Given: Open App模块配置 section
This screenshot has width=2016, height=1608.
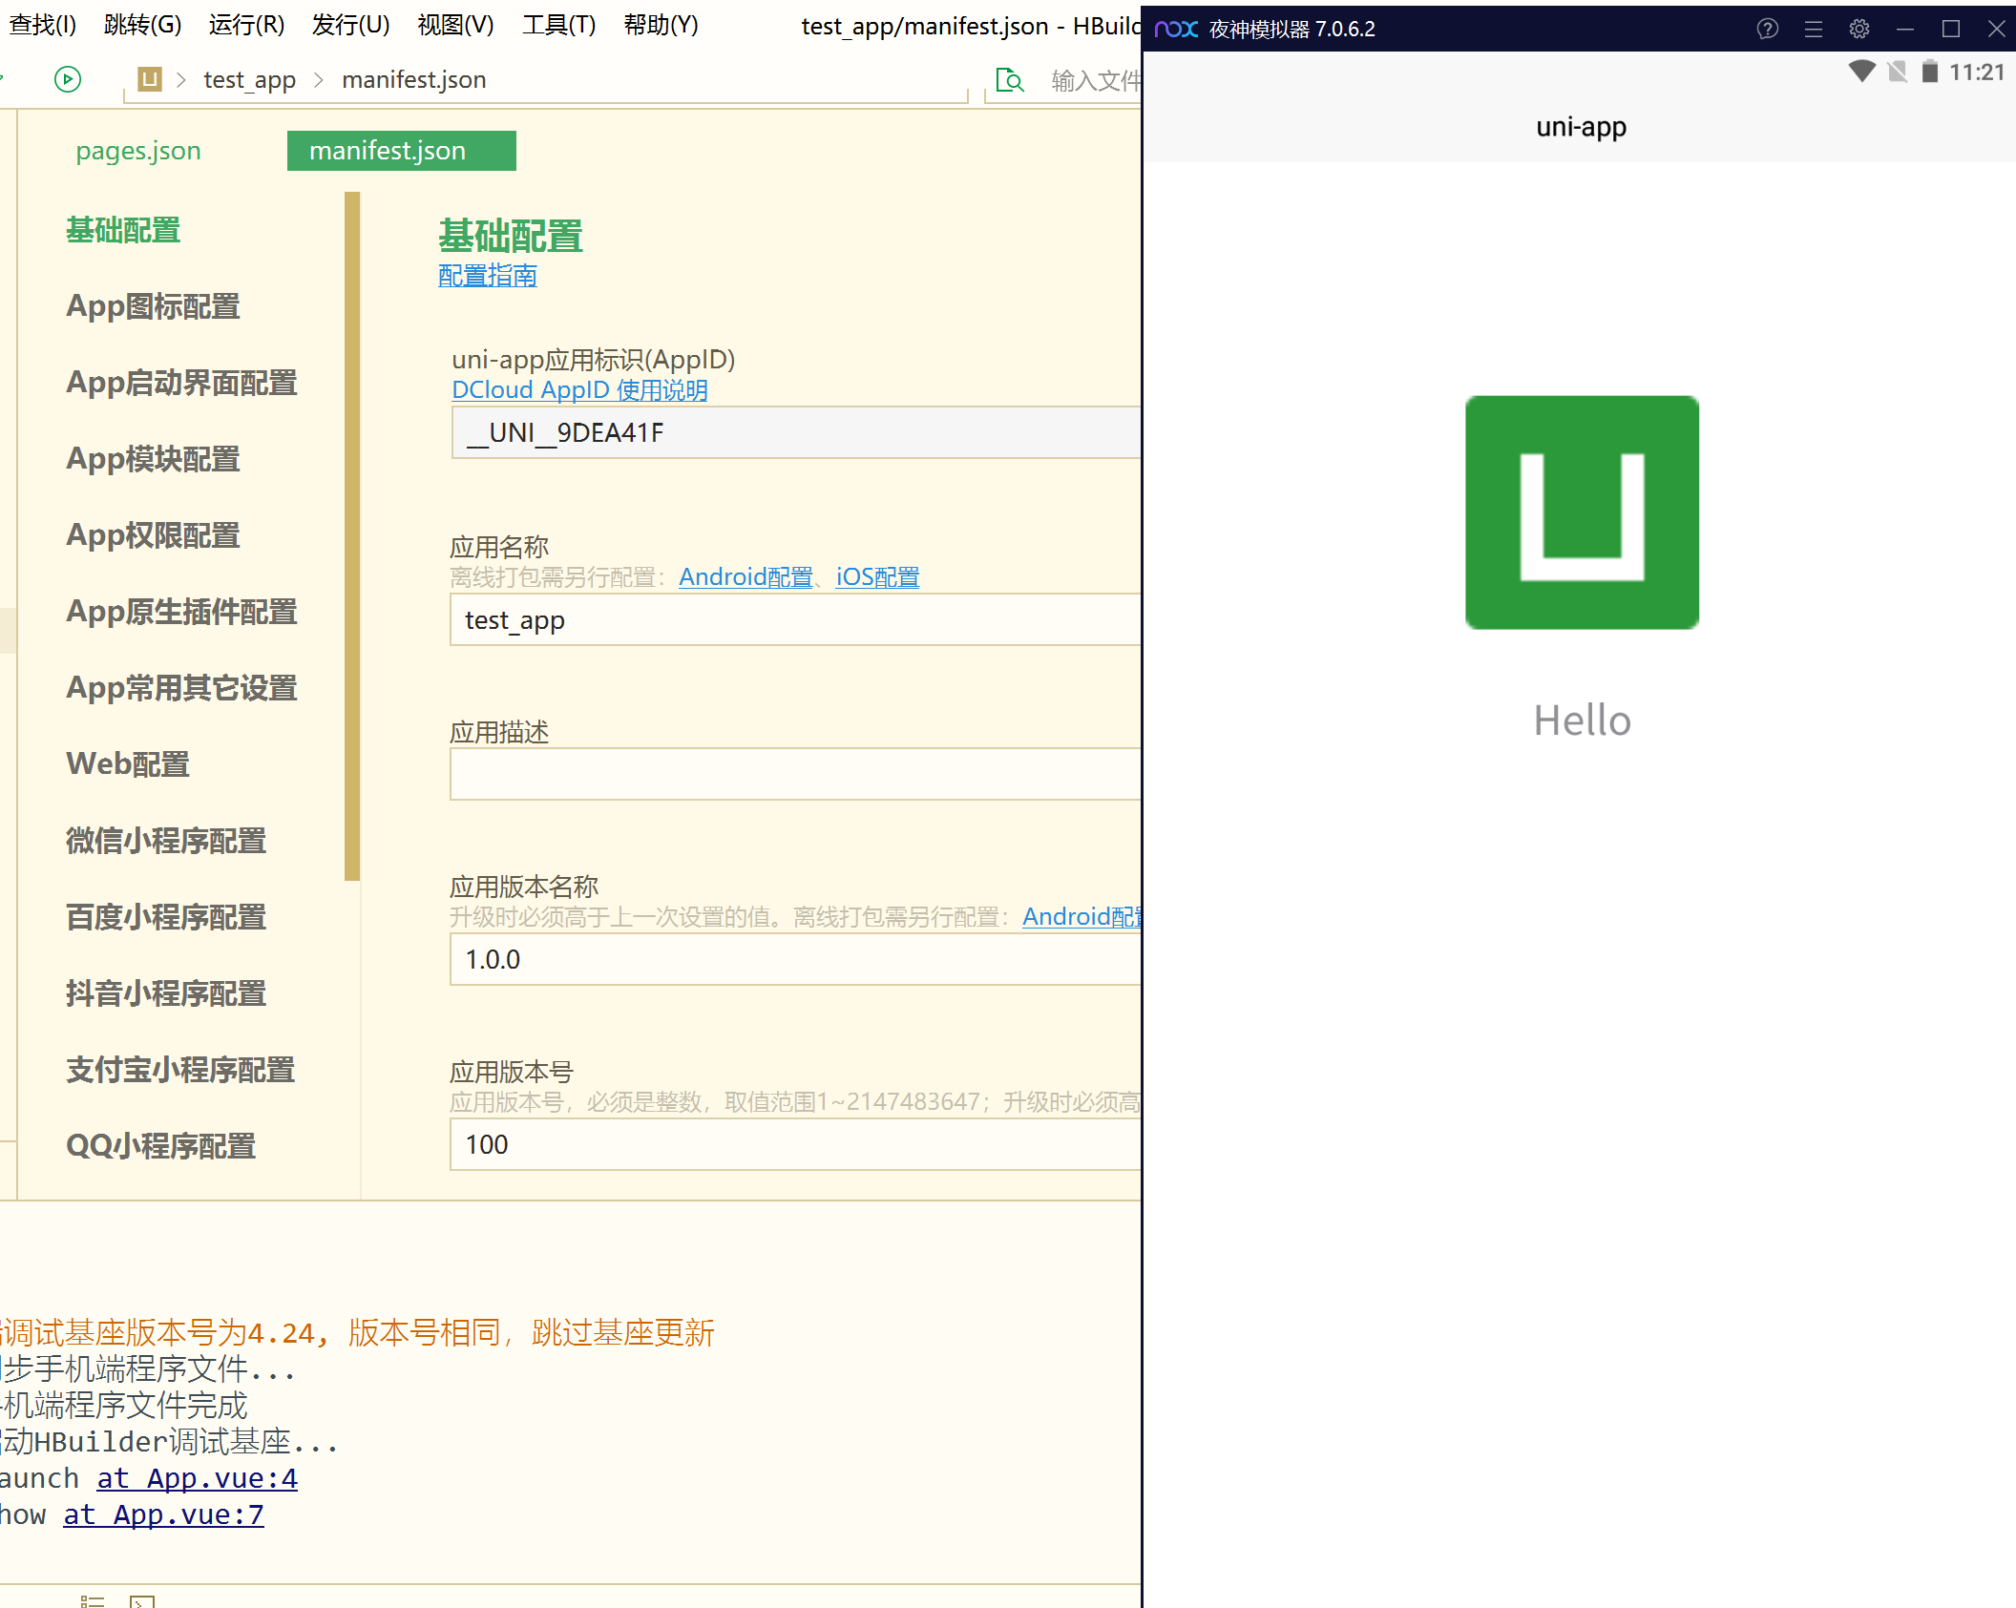Looking at the screenshot, I should coord(153,459).
